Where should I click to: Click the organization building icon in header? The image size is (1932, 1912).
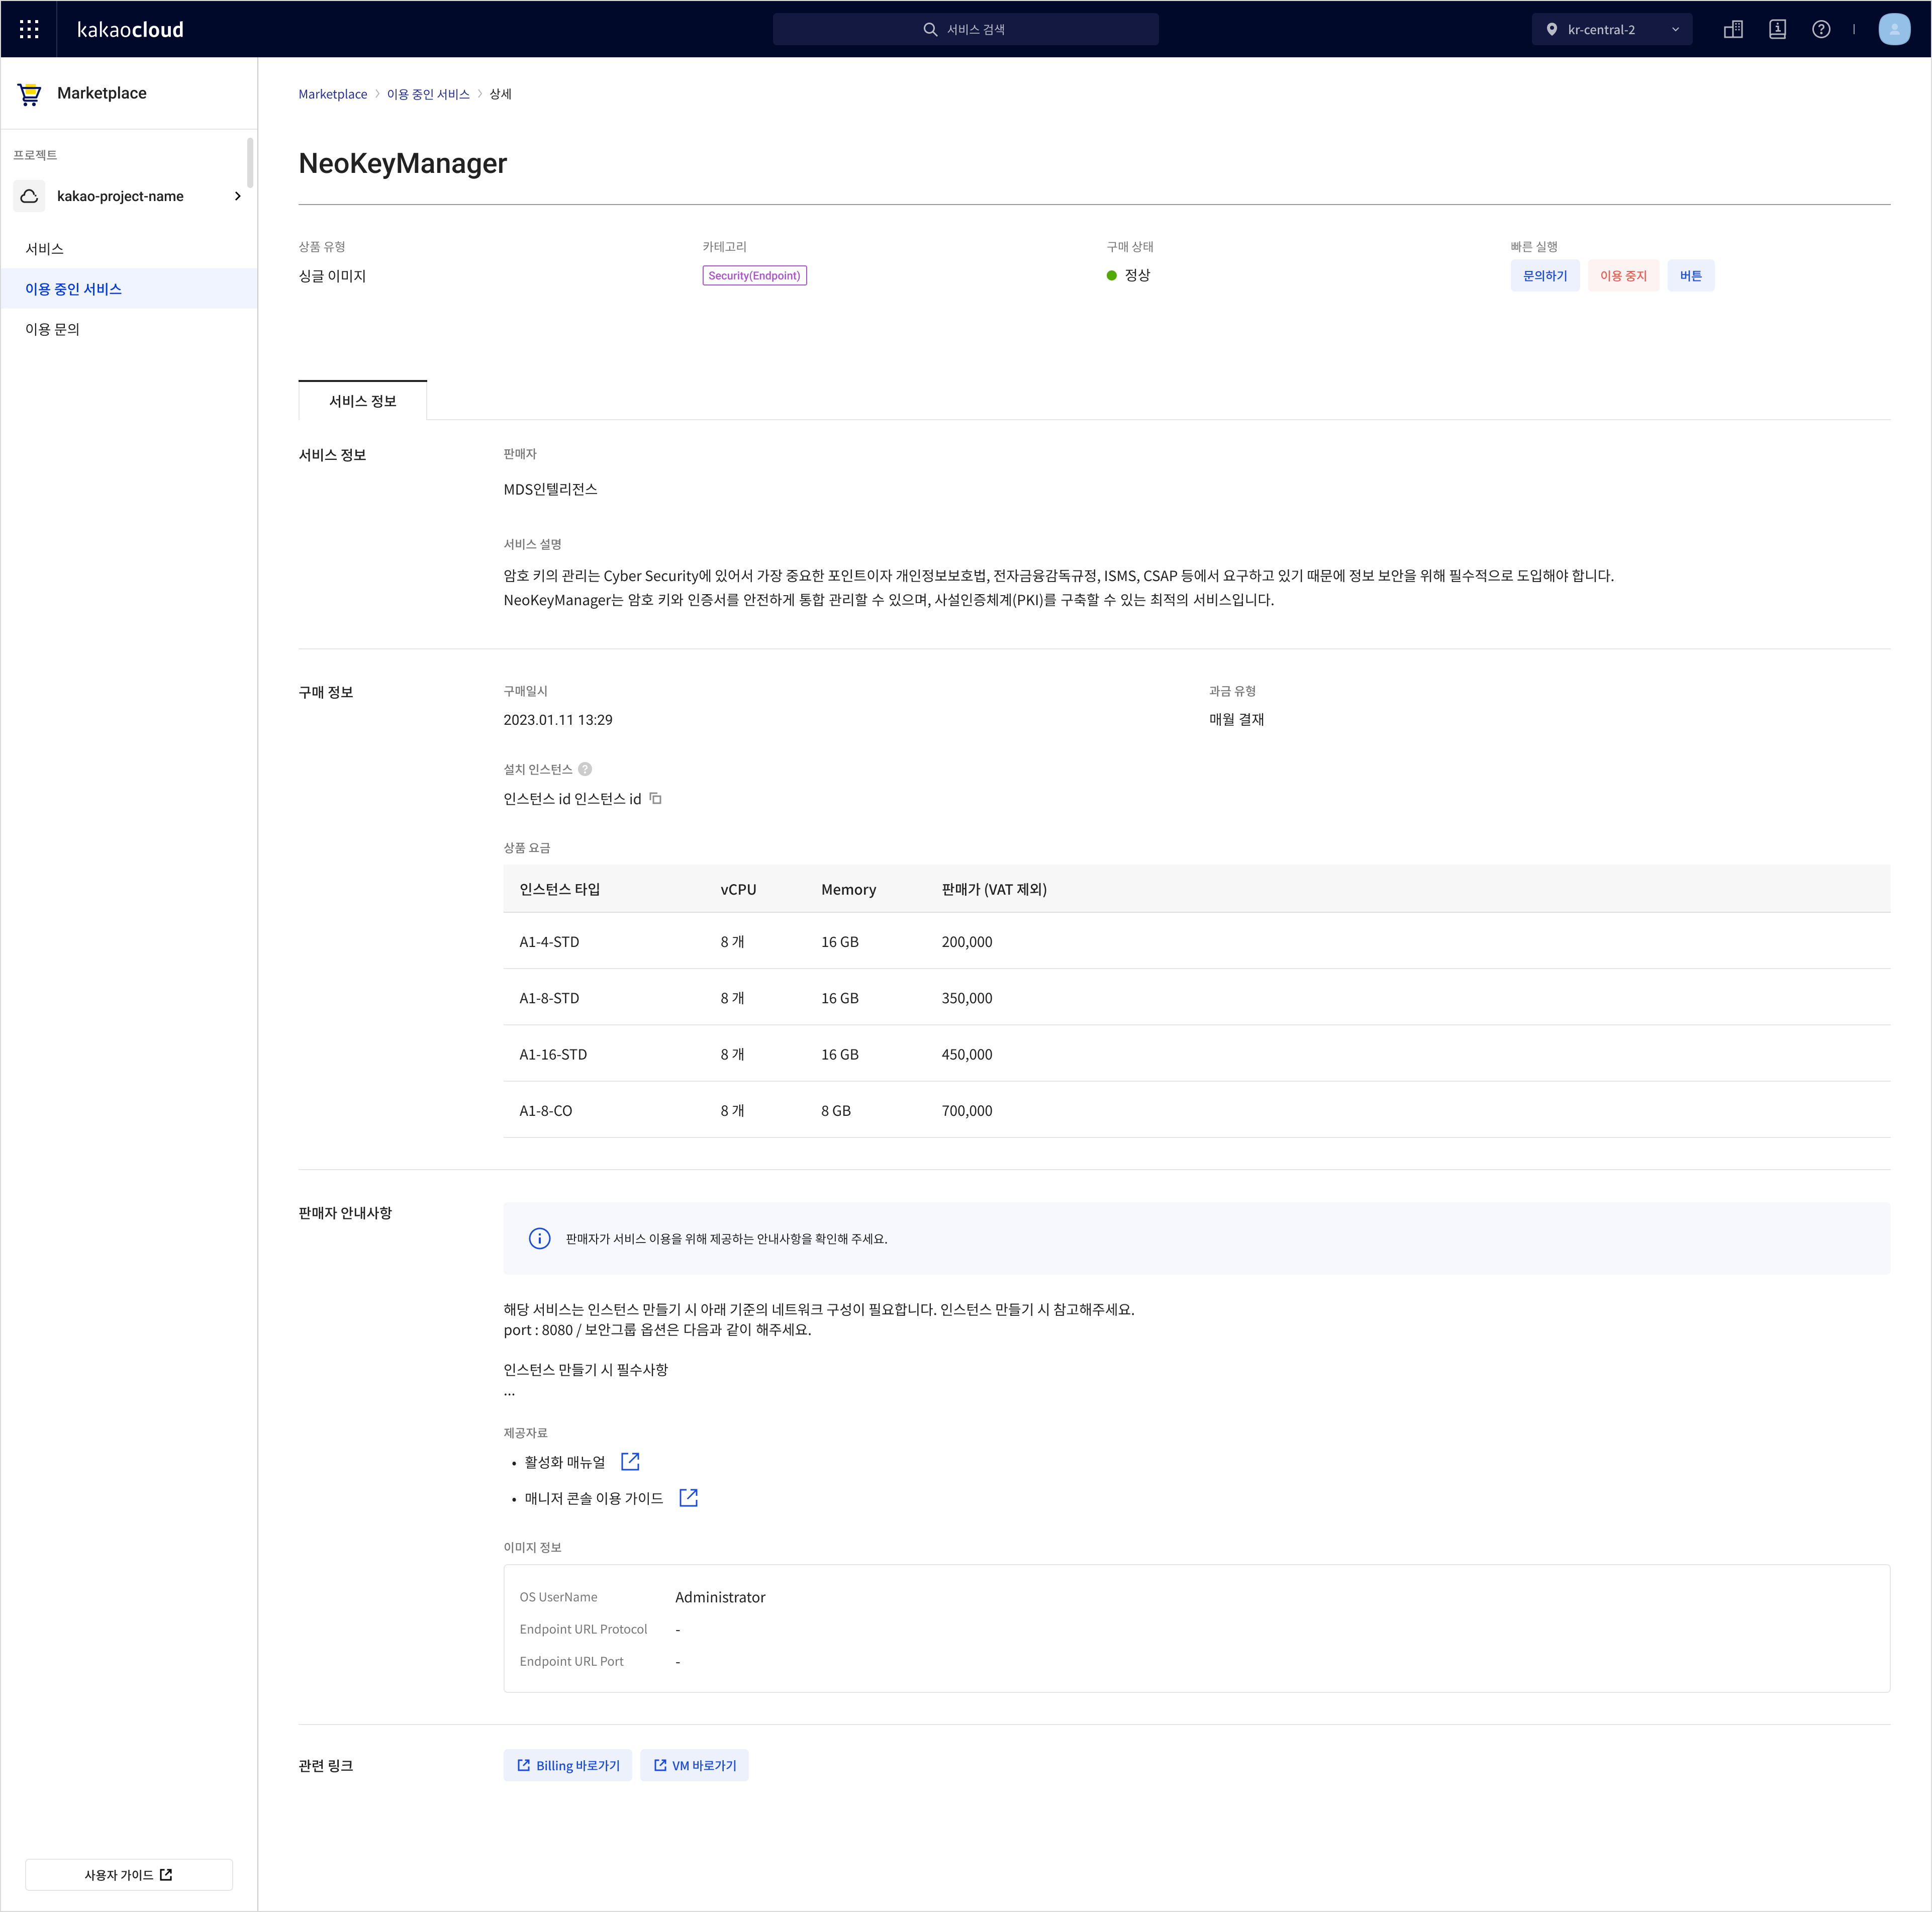[x=1733, y=29]
